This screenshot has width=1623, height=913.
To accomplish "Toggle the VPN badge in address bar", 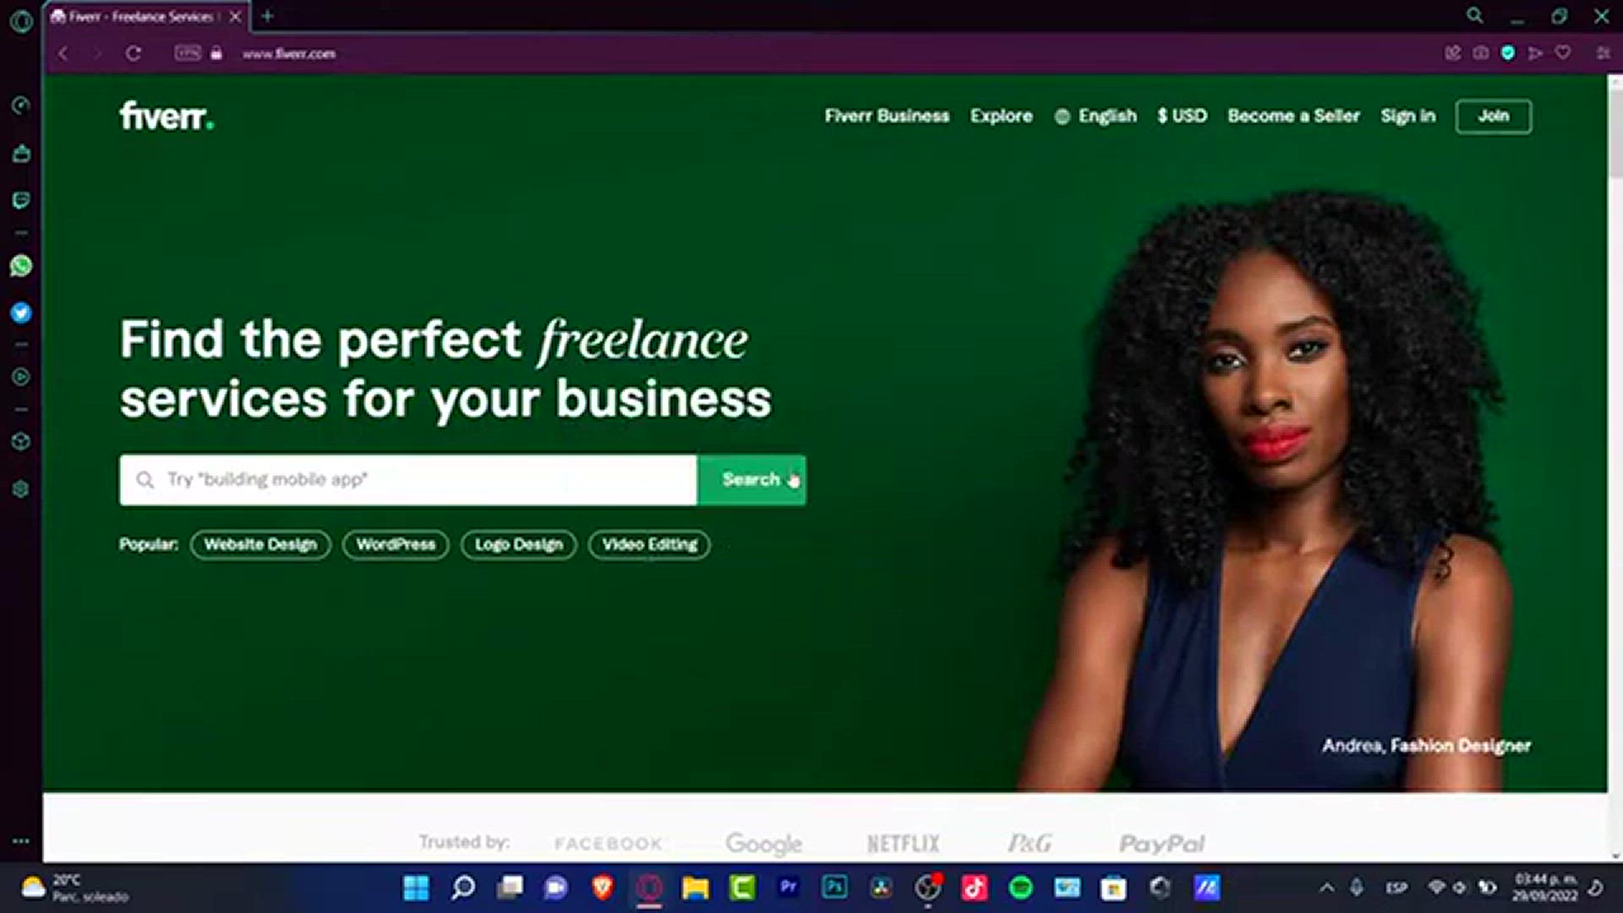I will point(188,53).
